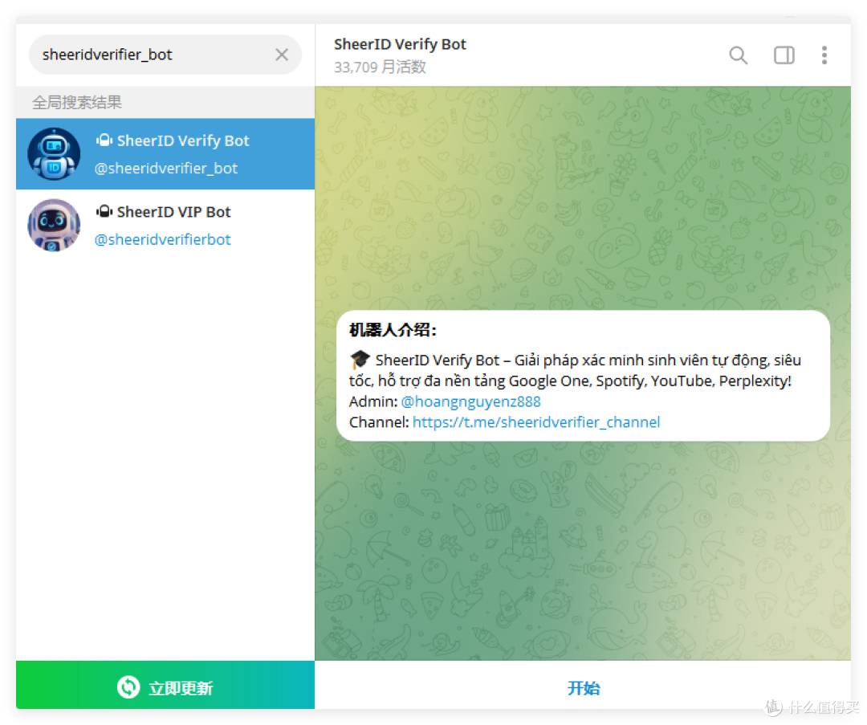867x725 pixels.
Task: Click the bot icon before SheerID Verify Bot
Action: (x=104, y=141)
